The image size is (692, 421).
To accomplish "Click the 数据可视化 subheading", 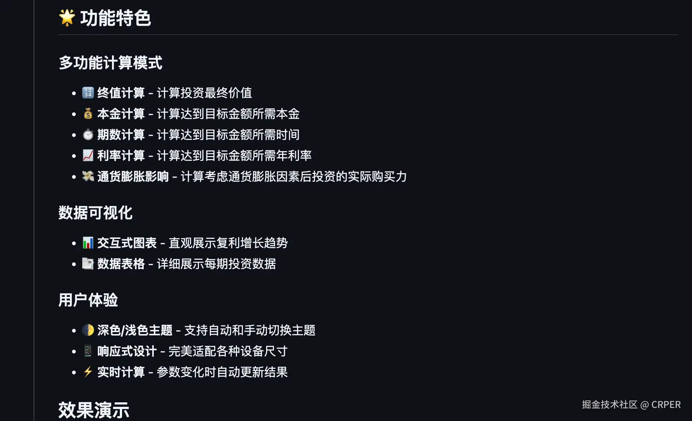I will click(x=96, y=213).
